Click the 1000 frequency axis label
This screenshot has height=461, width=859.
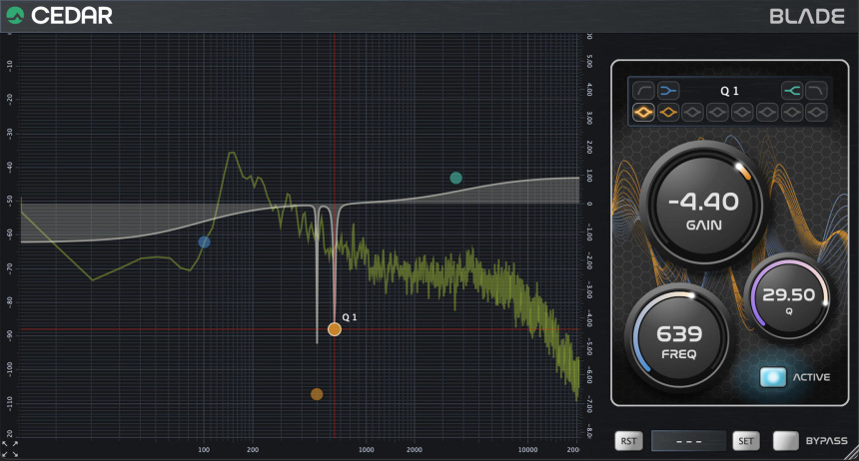click(366, 449)
